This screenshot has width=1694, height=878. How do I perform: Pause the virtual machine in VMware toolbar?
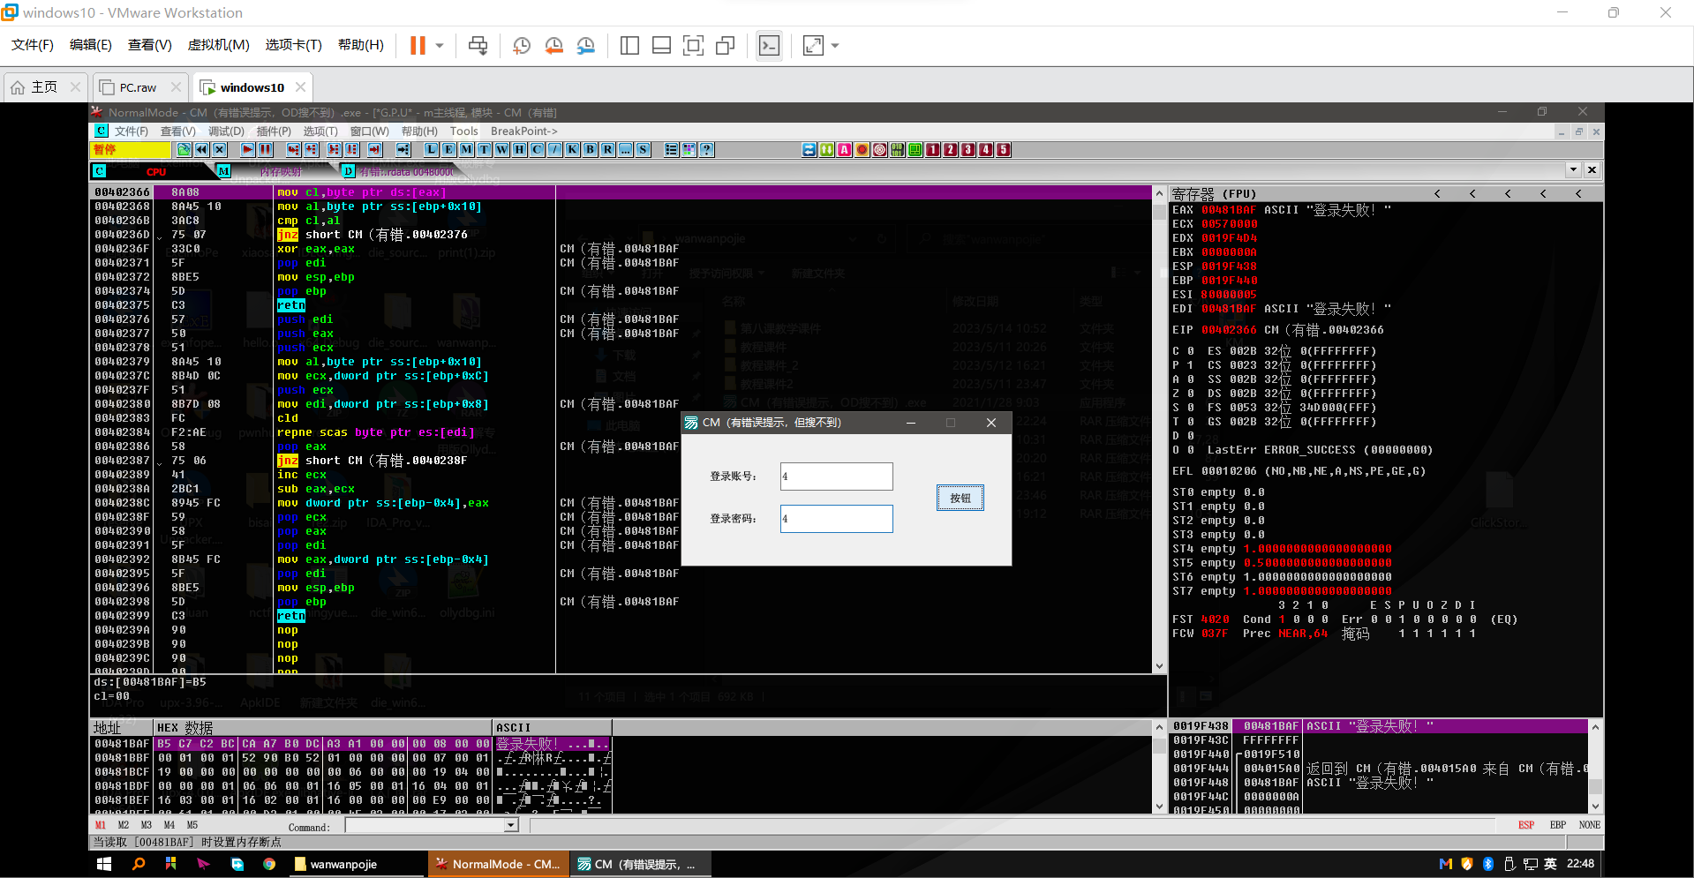pyautogui.click(x=418, y=46)
